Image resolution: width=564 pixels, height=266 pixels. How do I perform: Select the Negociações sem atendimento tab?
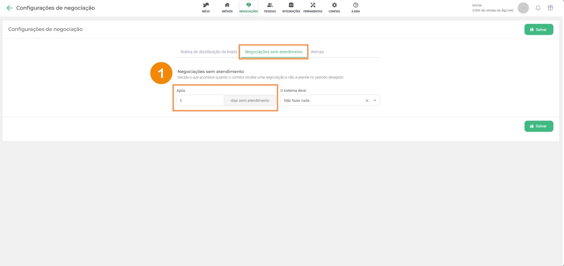274,52
